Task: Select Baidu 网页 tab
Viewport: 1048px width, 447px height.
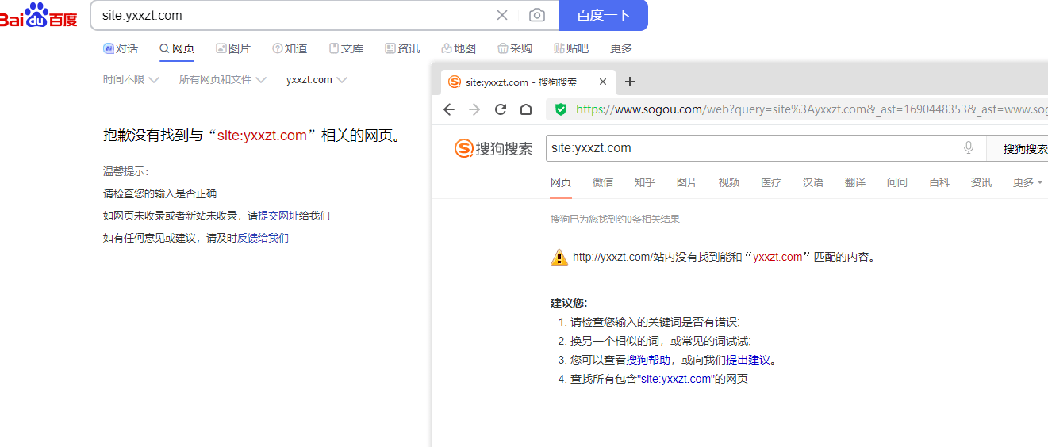Action: 177,48
